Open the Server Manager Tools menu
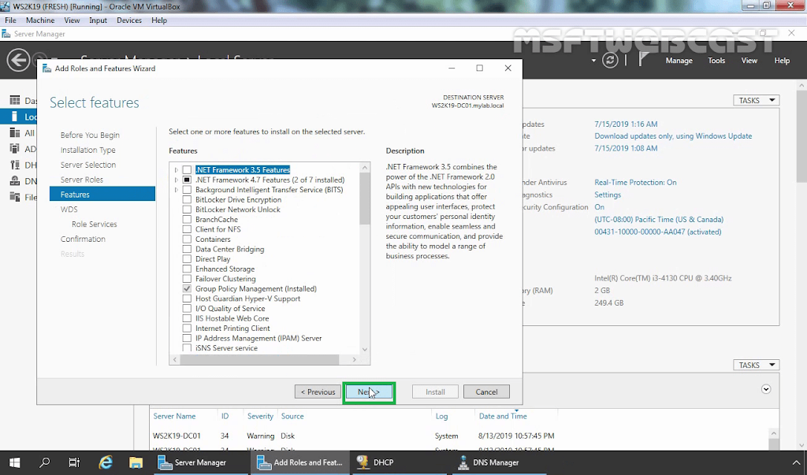The width and height of the screenshot is (807, 475). [x=716, y=60]
